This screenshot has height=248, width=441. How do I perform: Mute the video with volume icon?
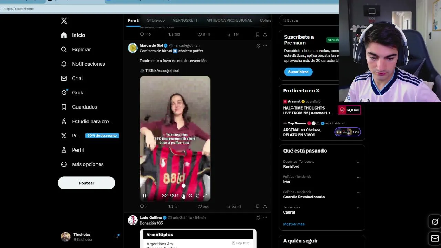(x=183, y=196)
